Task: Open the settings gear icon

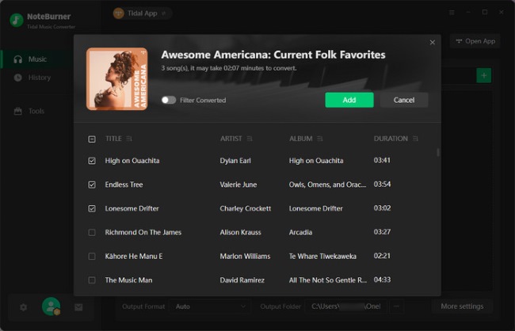Action: [23, 307]
